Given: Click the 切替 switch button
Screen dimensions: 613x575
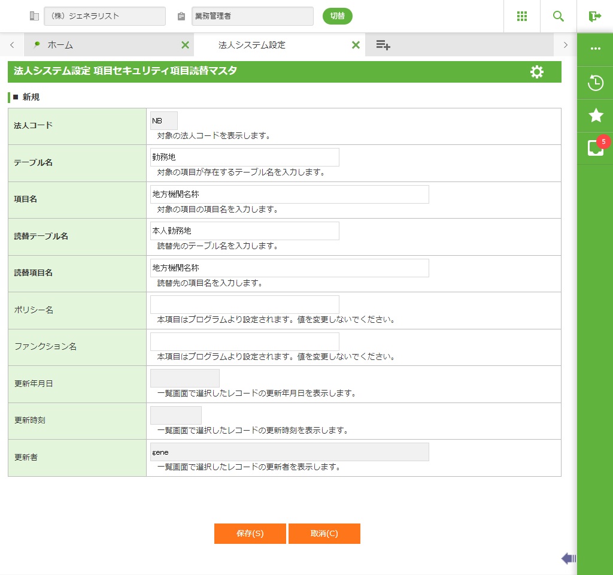Looking at the screenshot, I should pos(337,16).
